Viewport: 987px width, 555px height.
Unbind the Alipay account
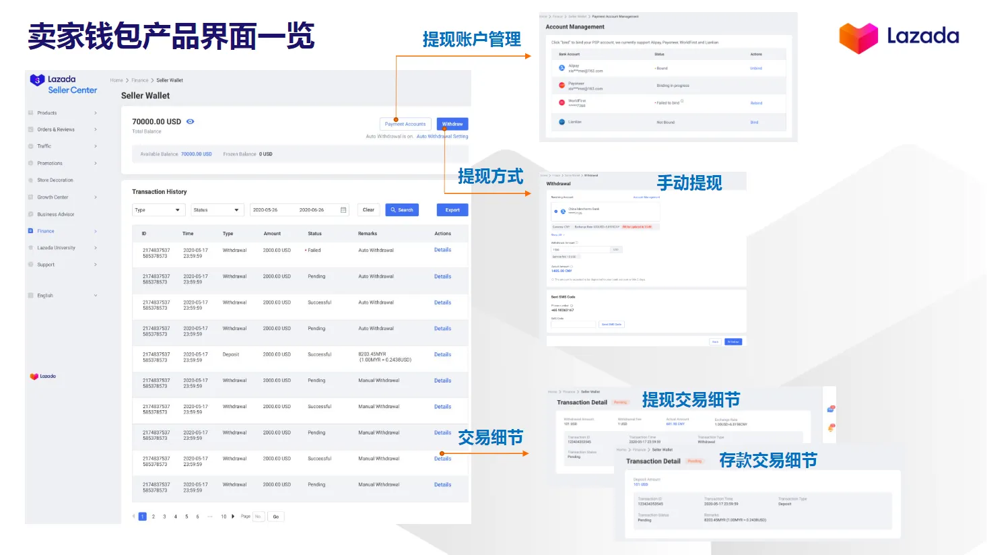pos(755,68)
